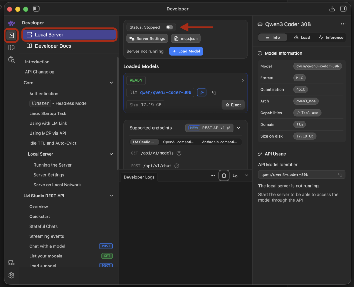Click the API Model Identifier field
Image resolution: width=354 pixels, height=287 pixels.
pos(302,175)
